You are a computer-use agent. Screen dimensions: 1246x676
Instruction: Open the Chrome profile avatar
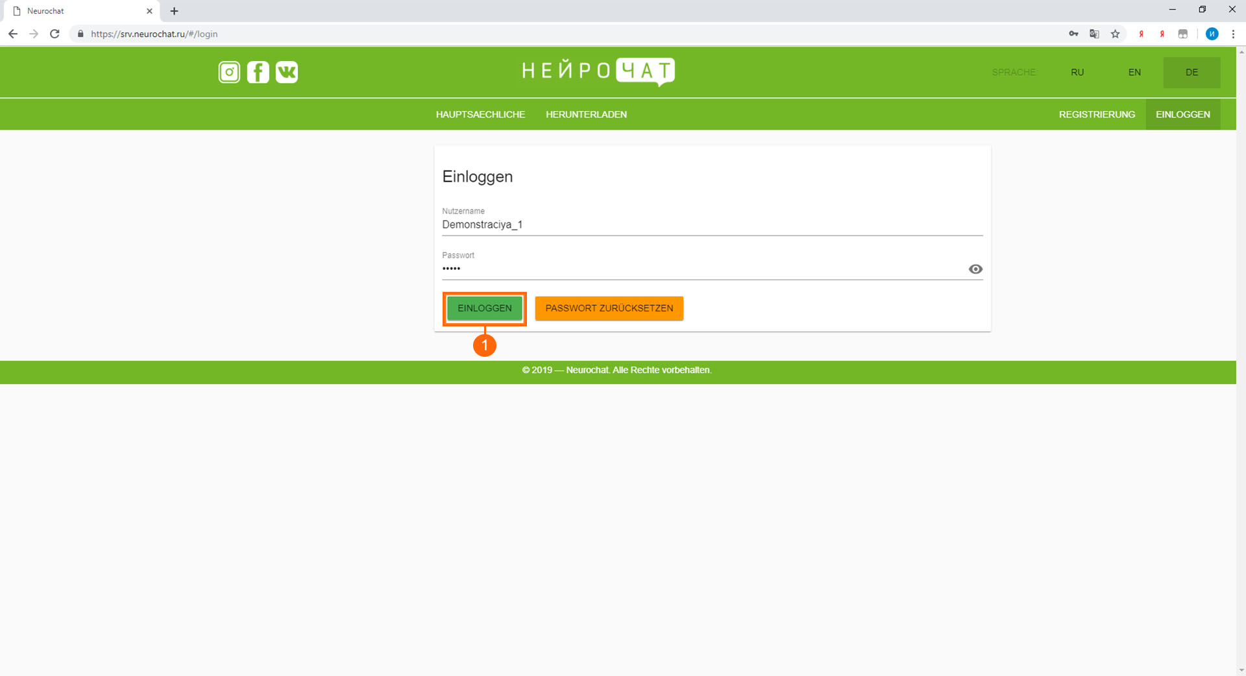(x=1212, y=34)
